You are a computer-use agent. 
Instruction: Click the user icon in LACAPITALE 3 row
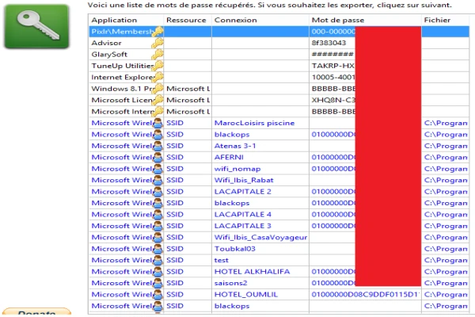(158, 226)
